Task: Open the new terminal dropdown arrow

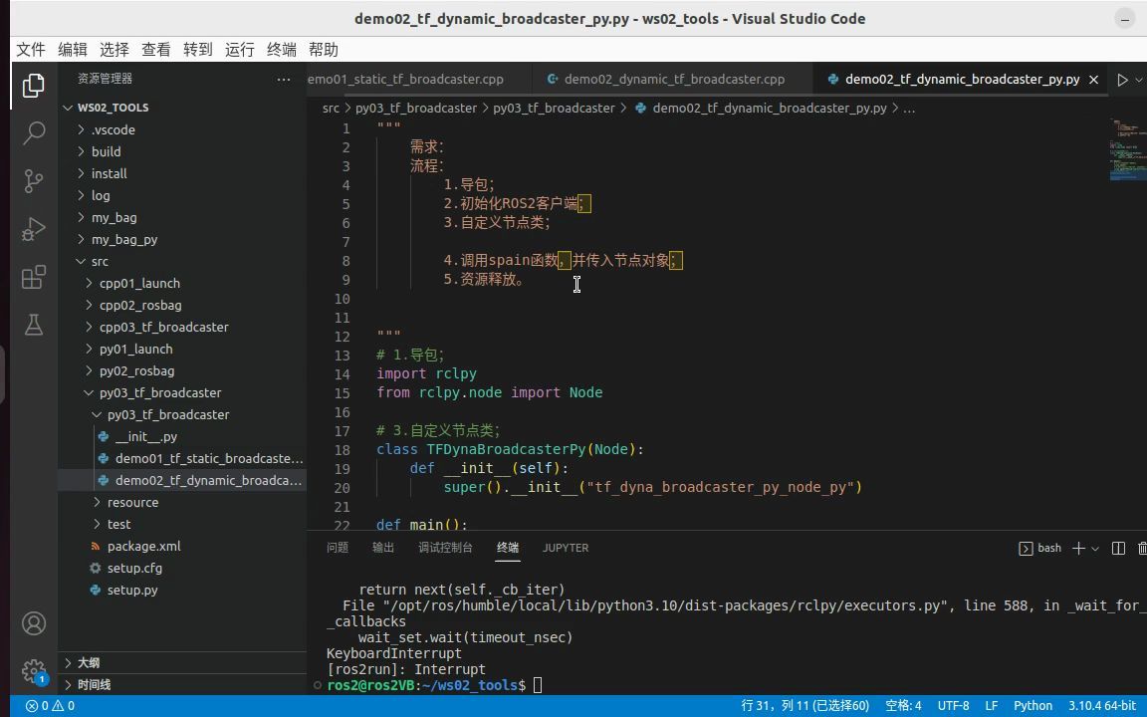Action: click(1095, 548)
